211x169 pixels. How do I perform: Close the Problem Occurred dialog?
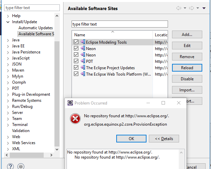click(179, 103)
